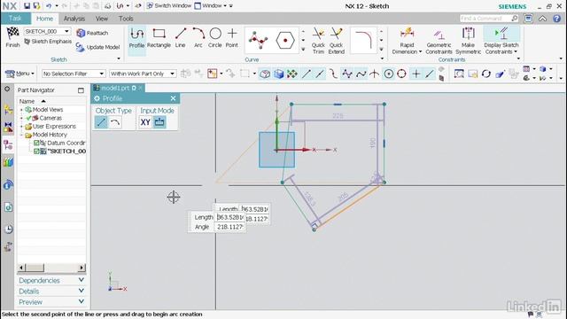This screenshot has width=567, height=319.
Task: Select the Fillet corner tool
Action: click(x=363, y=40)
